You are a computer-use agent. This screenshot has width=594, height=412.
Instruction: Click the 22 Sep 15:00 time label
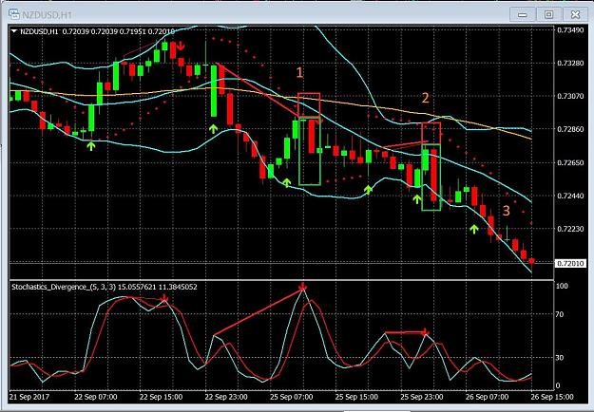tap(161, 397)
